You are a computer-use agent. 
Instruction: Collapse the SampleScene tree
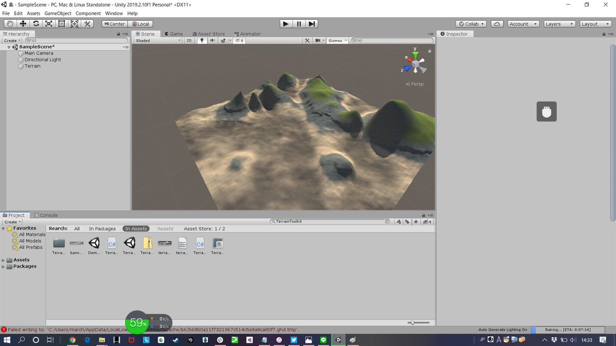(x=9, y=47)
